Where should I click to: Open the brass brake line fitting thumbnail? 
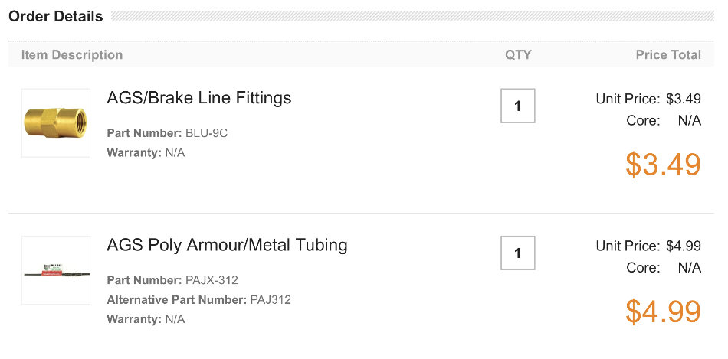click(x=56, y=123)
